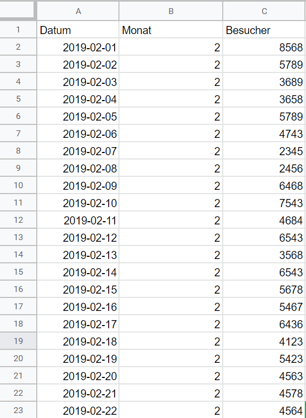Select cell containing value 4123
This screenshot has width=306, height=418.
(x=264, y=341)
